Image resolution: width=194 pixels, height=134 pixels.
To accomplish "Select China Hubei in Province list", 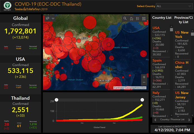I will [181, 65].
